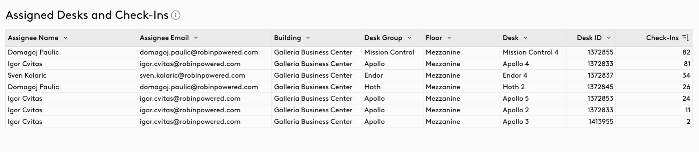Image resolution: width=699 pixels, height=152 pixels.
Task: Expand the Desk ID column chevron
Action: tap(609, 38)
